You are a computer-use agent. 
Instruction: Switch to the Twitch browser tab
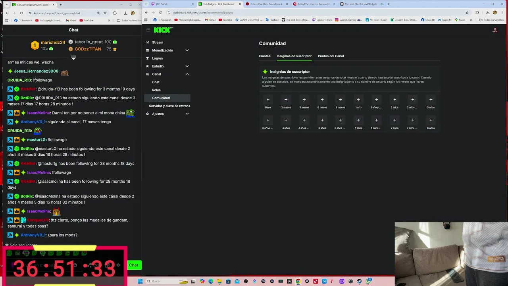point(173,4)
